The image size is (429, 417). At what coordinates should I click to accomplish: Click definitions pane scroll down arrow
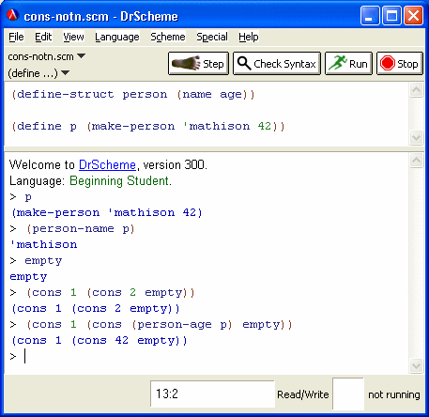click(x=416, y=137)
